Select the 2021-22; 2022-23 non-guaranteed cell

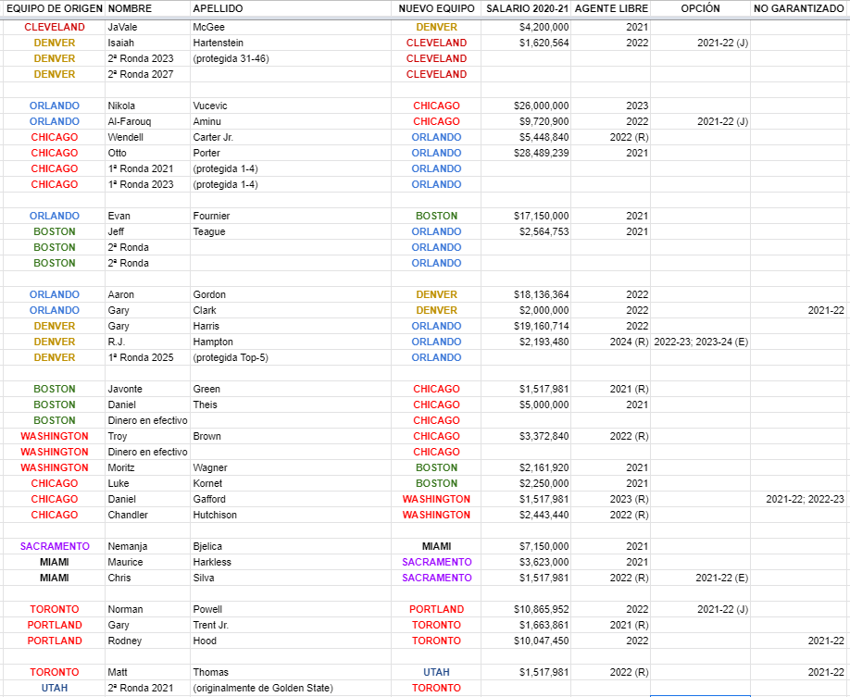click(x=799, y=499)
